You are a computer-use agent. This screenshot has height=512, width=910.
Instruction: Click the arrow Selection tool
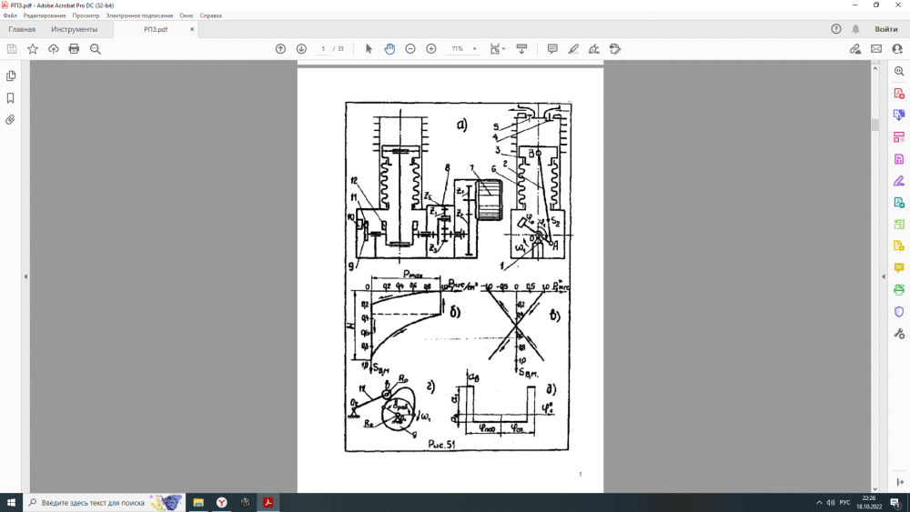click(x=369, y=48)
